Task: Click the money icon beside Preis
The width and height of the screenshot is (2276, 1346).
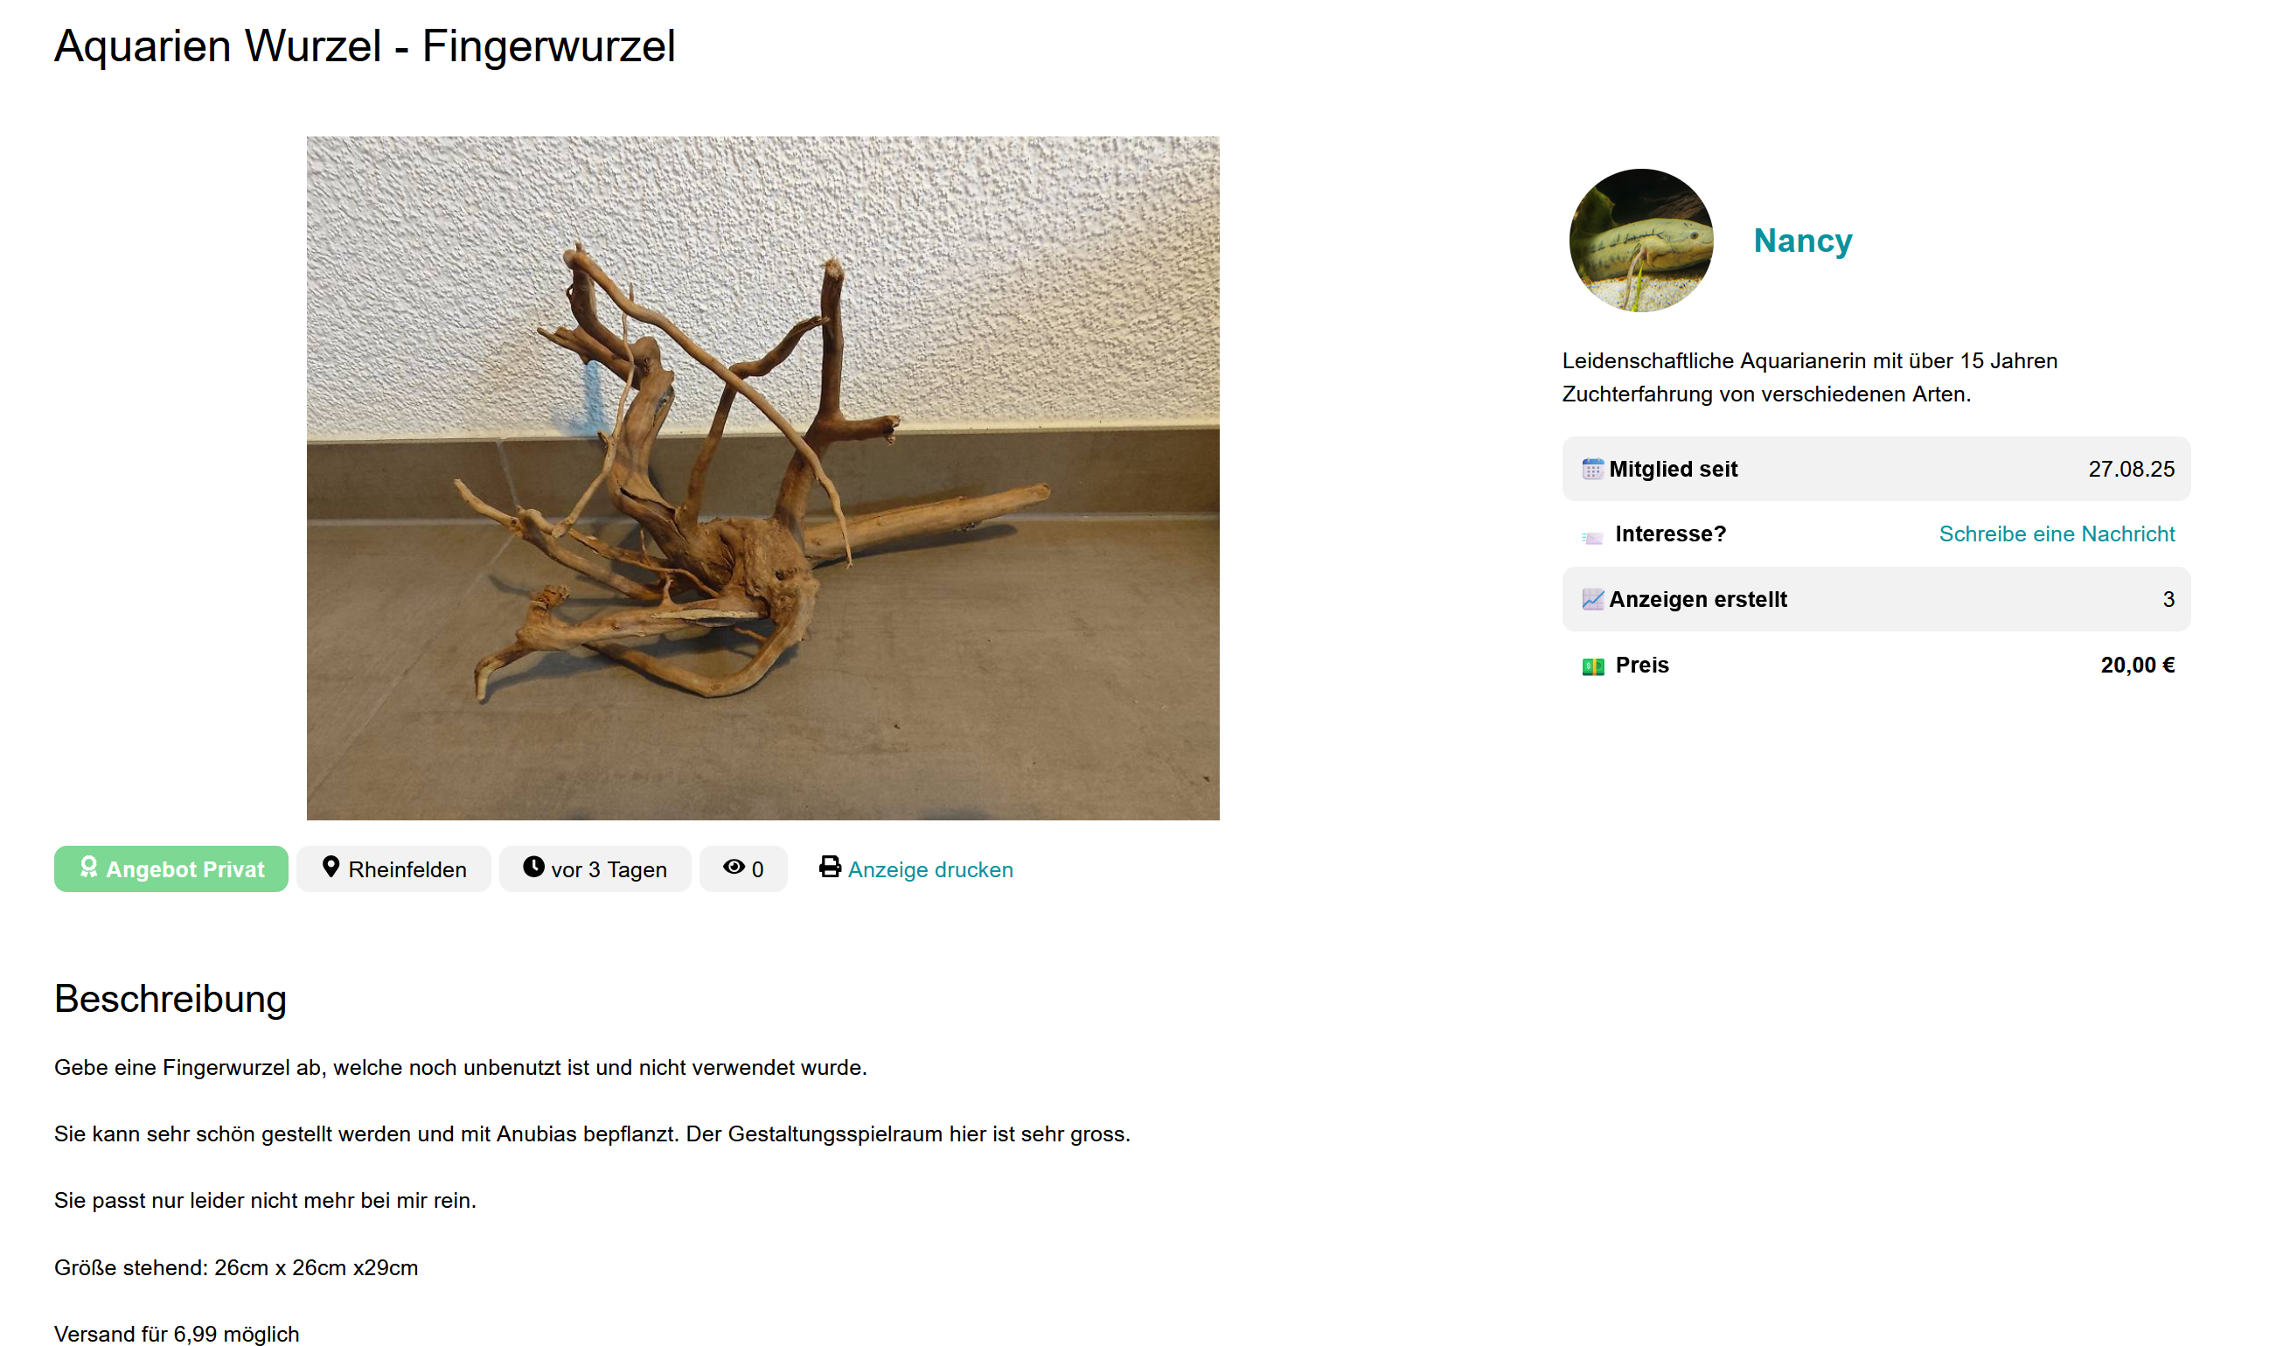Action: 1593,666
